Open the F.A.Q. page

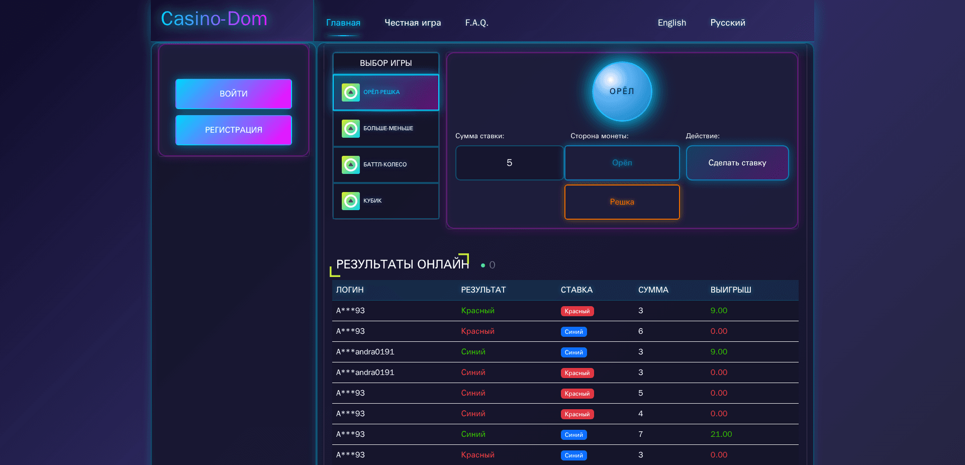pos(476,23)
